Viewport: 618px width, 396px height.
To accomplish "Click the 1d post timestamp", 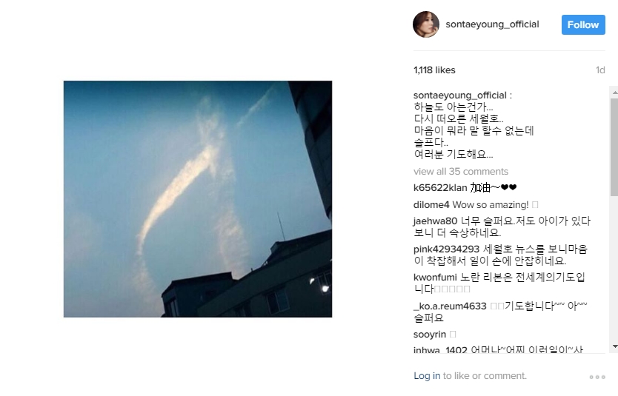I will [600, 70].
